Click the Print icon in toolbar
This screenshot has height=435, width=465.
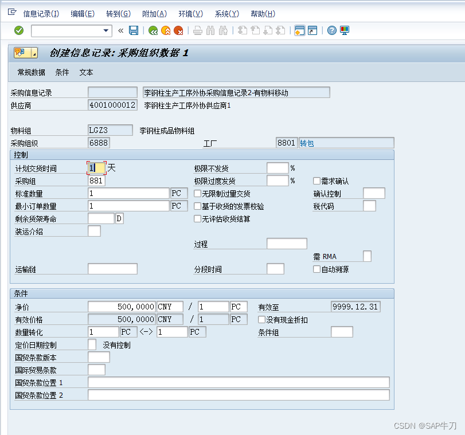pos(198,30)
